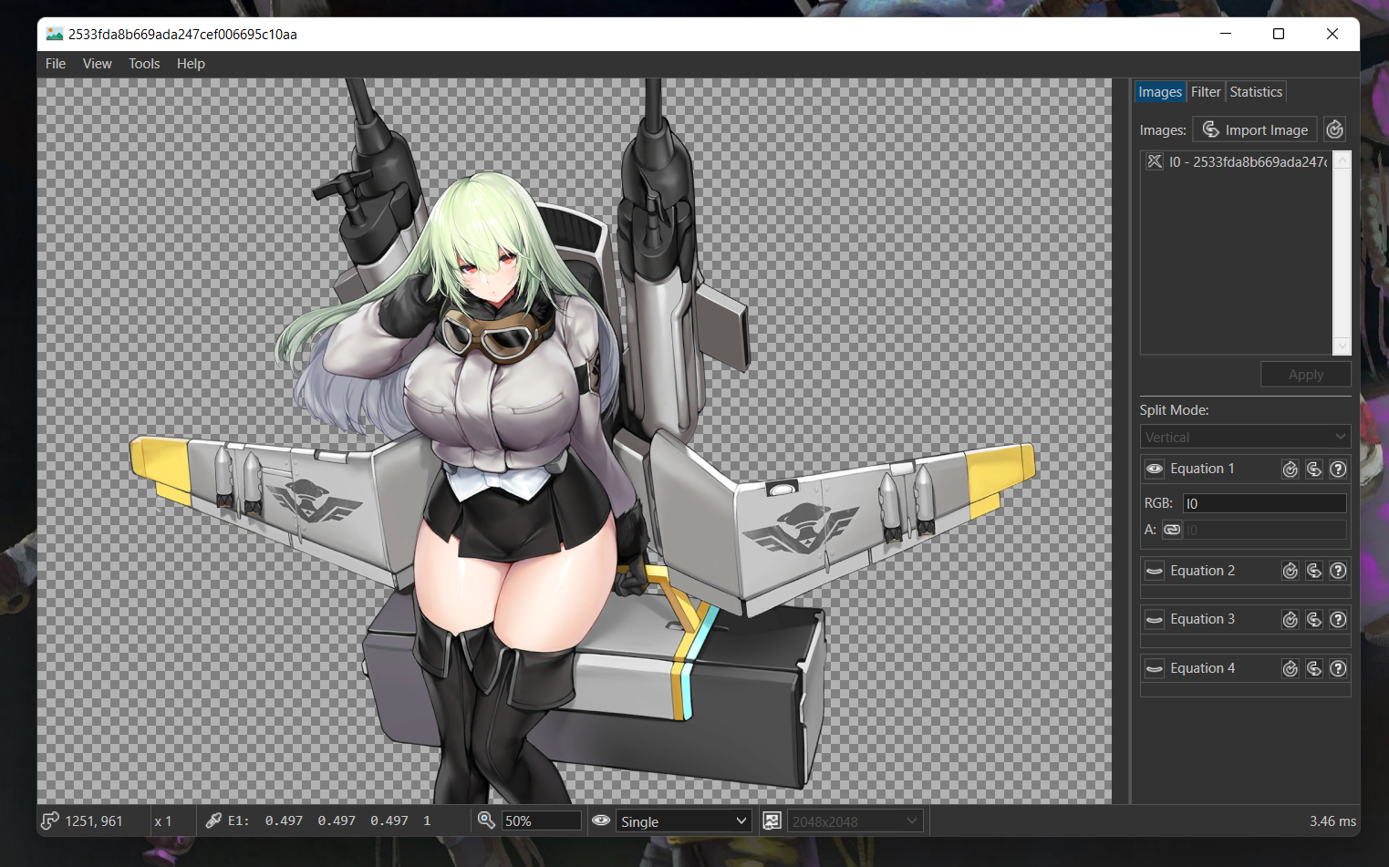Open Equation 4 help question mark
Screen dimensions: 1389x867
[1338, 668]
